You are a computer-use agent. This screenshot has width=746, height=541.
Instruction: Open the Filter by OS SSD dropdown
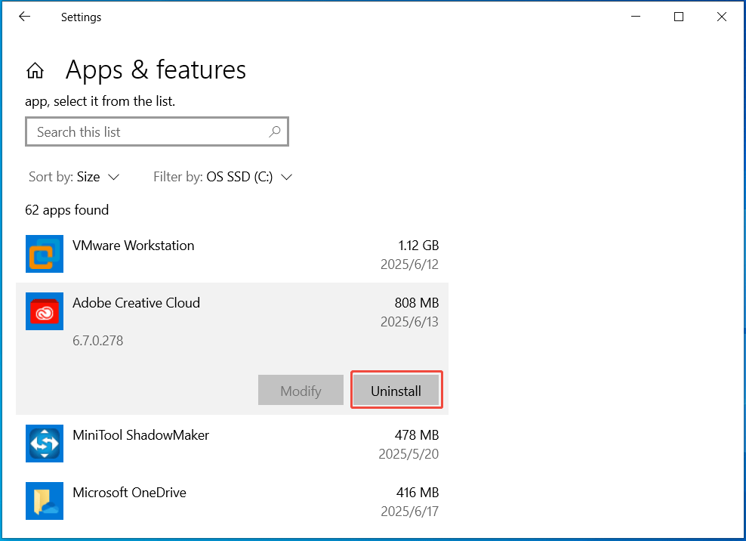coord(223,177)
